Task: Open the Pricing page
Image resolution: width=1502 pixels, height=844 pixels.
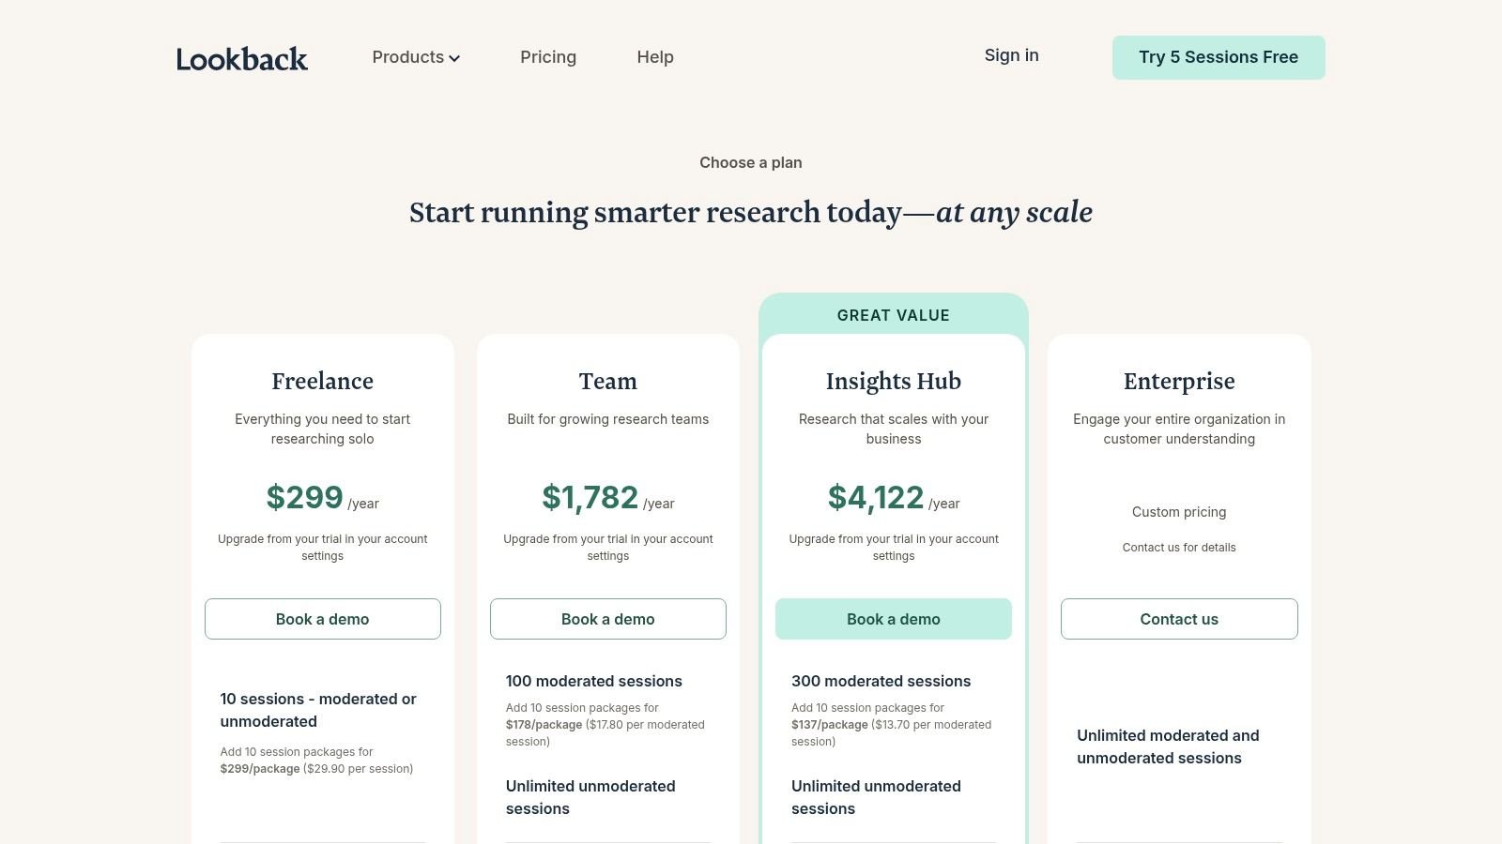Action: point(547,57)
